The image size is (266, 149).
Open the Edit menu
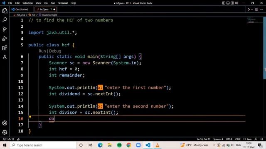(x=17, y=3)
